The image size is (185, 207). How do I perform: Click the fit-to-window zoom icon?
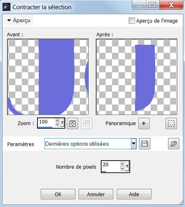coord(73,123)
